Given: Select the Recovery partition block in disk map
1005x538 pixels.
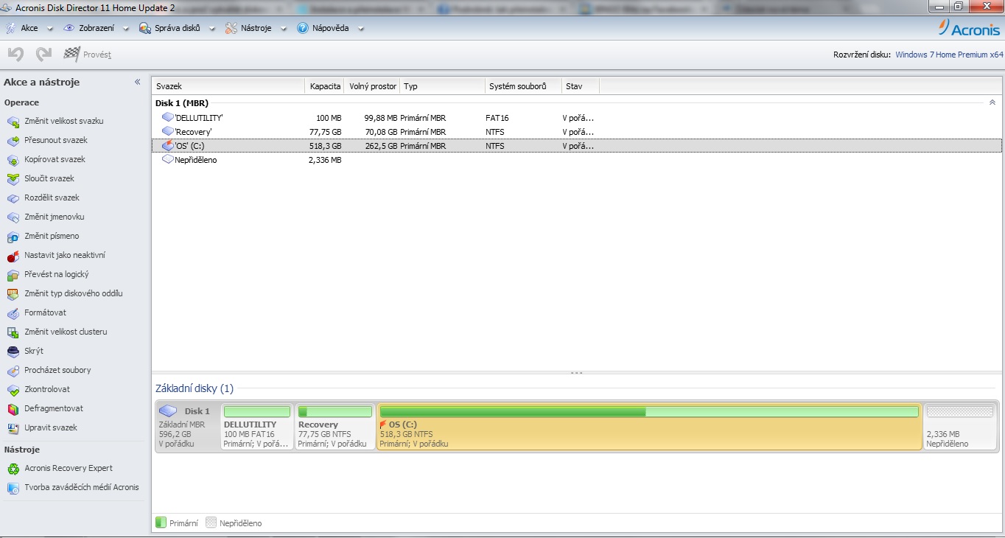Looking at the screenshot, I should (335, 426).
